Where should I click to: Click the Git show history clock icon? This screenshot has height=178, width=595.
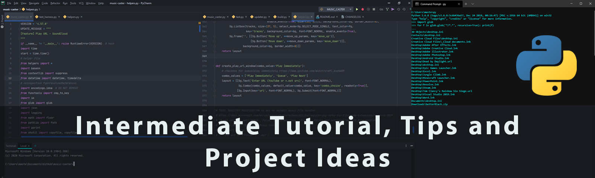point(399,9)
